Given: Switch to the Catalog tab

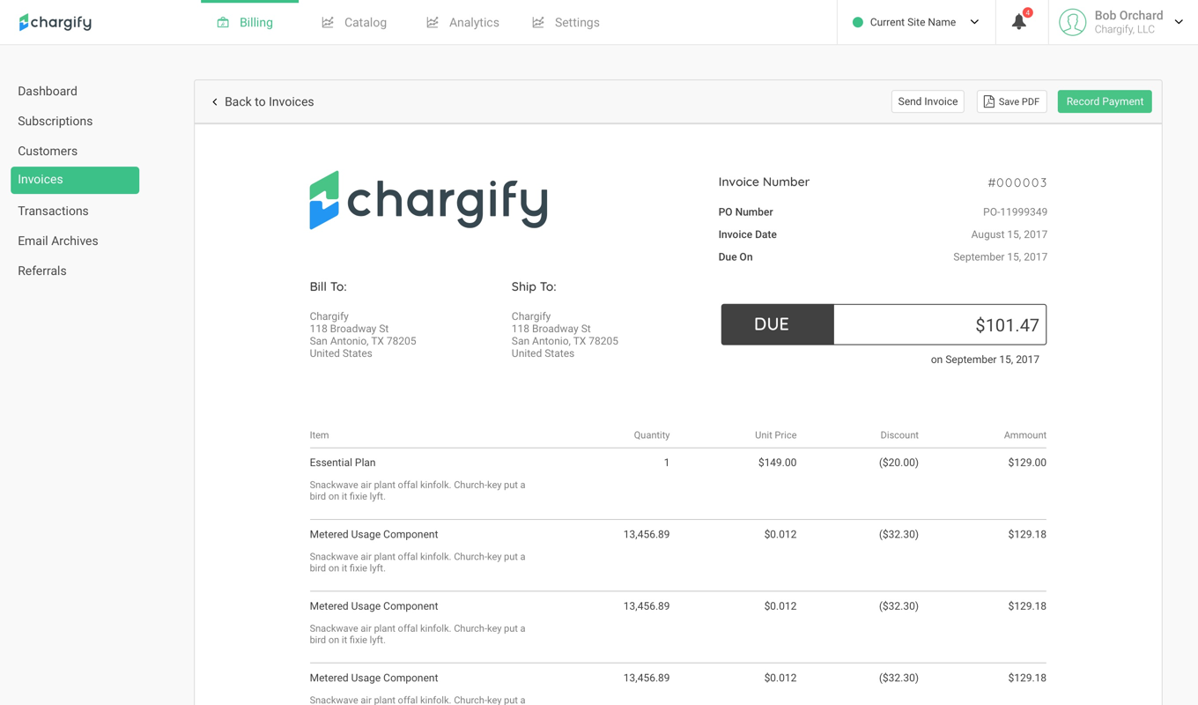Looking at the screenshot, I should tap(365, 21).
